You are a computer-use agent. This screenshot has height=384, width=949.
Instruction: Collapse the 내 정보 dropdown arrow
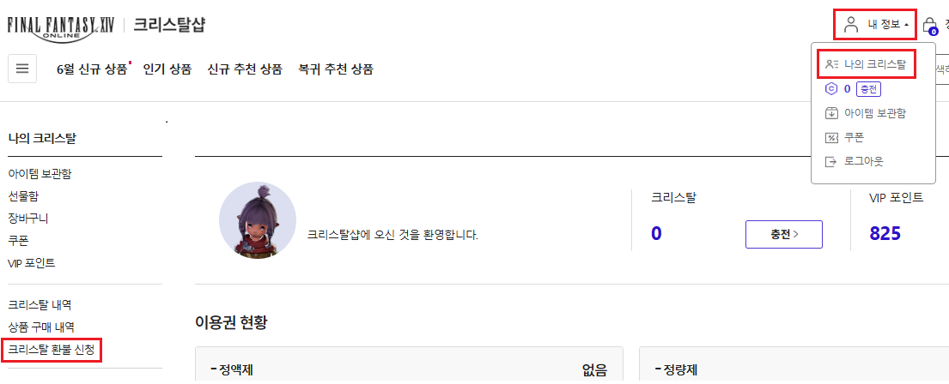[x=906, y=25]
